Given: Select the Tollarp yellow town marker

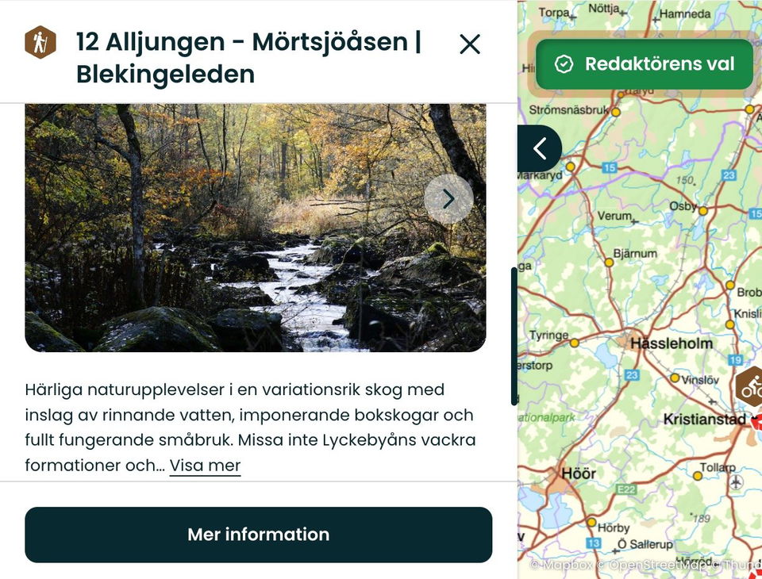Looking at the screenshot, I should [698, 476].
